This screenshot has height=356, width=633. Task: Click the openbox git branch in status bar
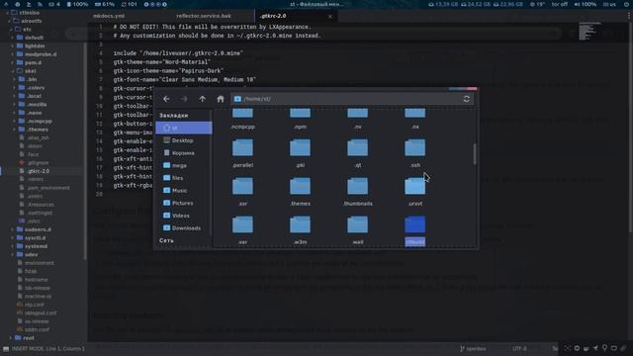point(473,349)
